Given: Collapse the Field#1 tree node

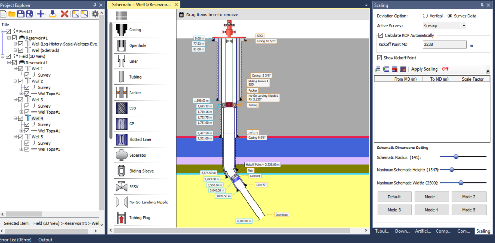Looking at the screenshot, I should (3, 31).
